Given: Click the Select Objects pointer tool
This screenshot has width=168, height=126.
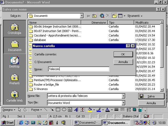Looking at the screenshot, I should click(19, 110).
